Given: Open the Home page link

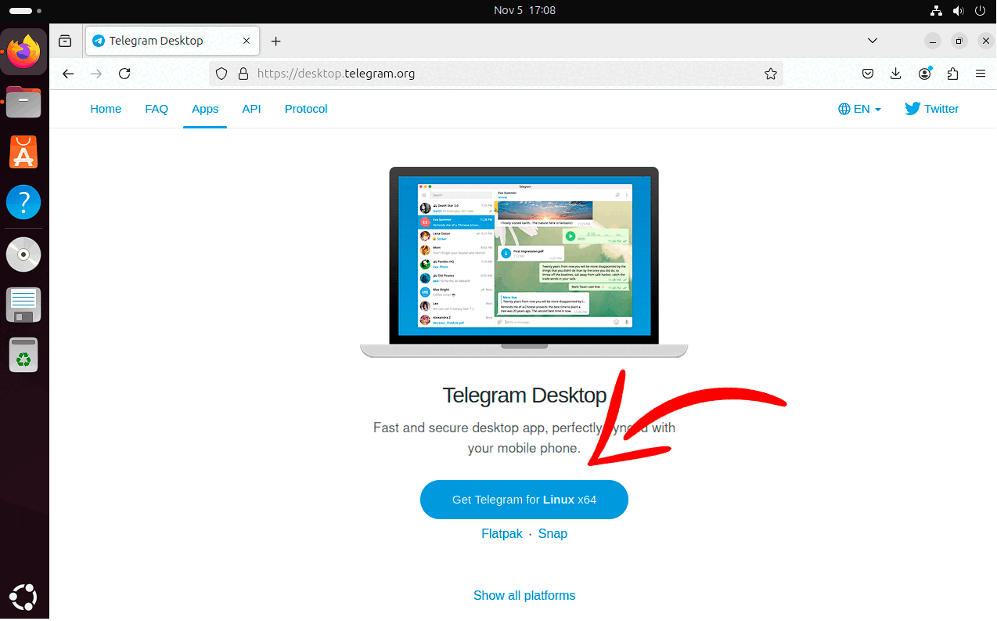Looking at the screenshot, I should tap(106, 109).
